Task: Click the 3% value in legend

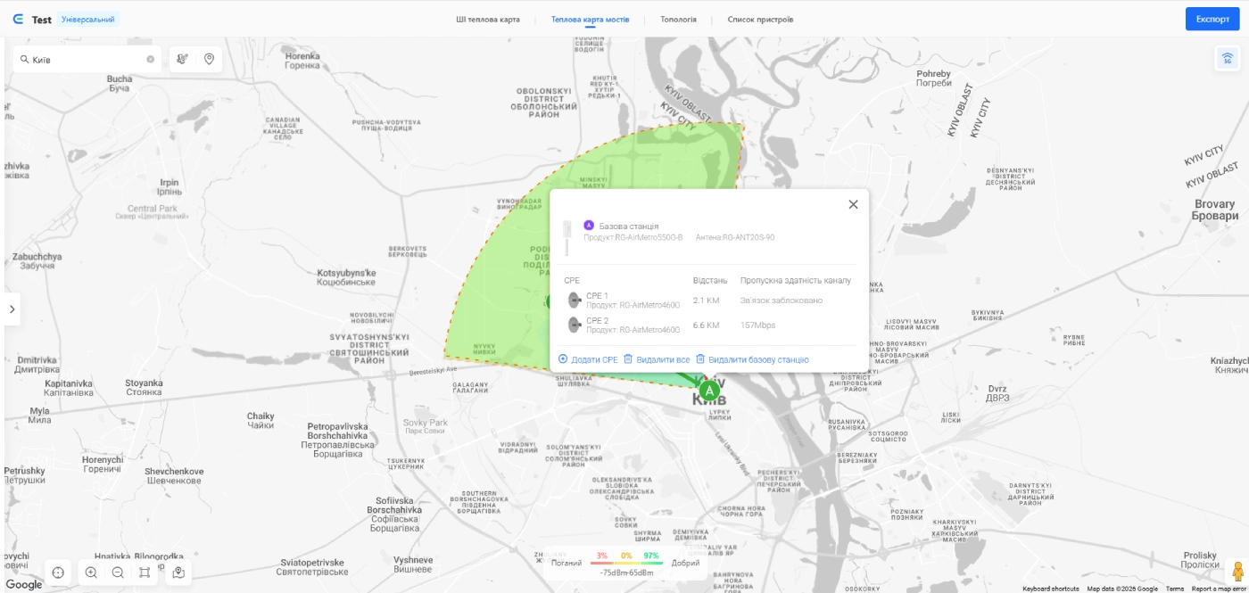Action: (x=602, y=556)
